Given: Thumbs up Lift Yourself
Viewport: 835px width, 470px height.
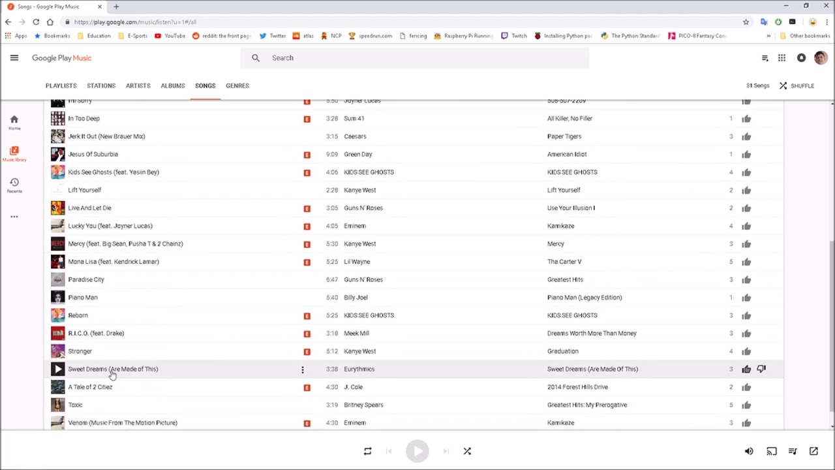Looking at the screenshot, I should tap(746, 191).
